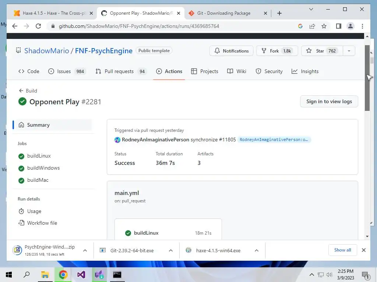This screenshot has width=377, height=282.
Task: Click the RodneyAnImaginativePerson branch label
Action: (x=274, y=140)
